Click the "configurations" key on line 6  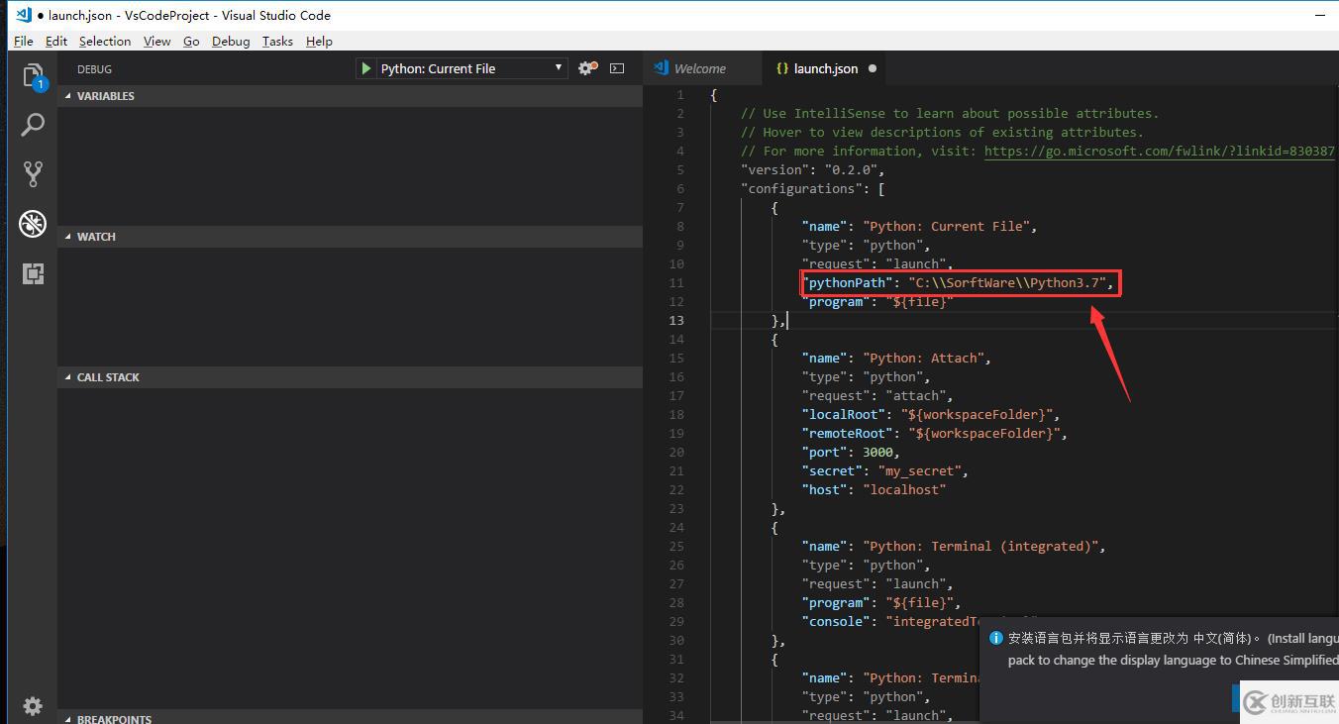click(801, 188)
